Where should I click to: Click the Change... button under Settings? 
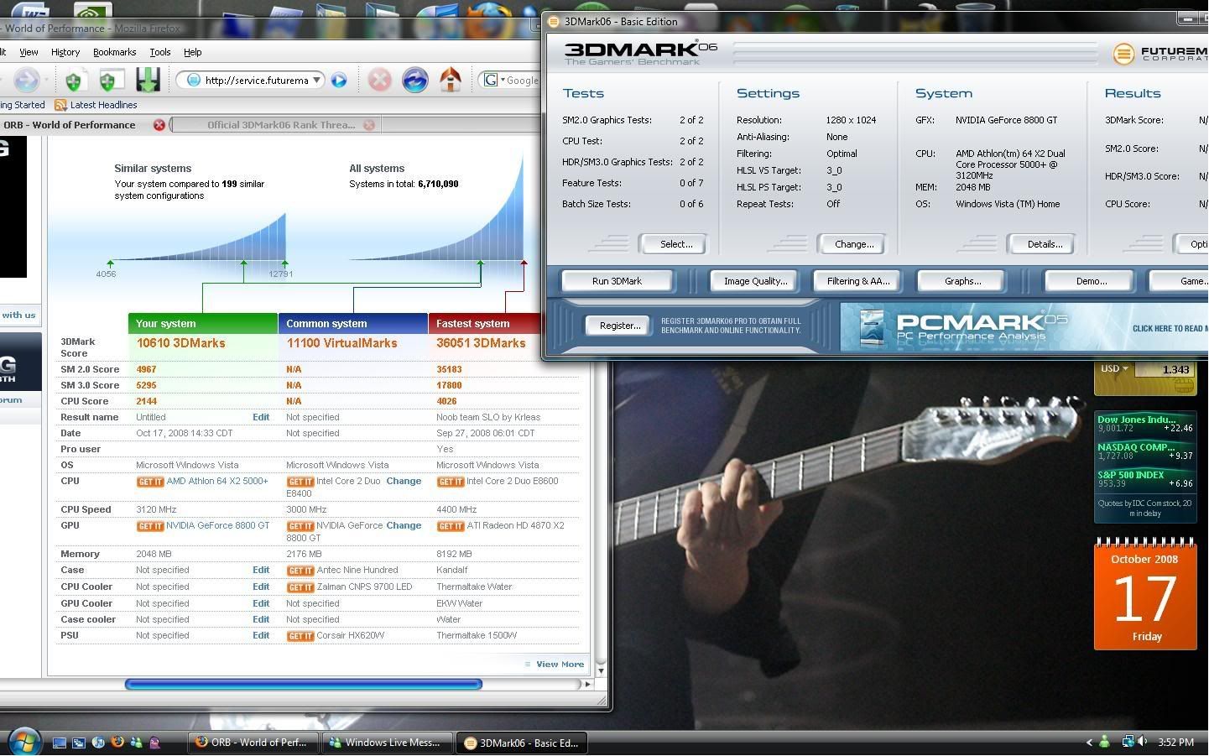pos(853,244)
